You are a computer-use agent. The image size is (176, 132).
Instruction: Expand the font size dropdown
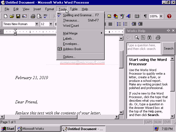51,24
